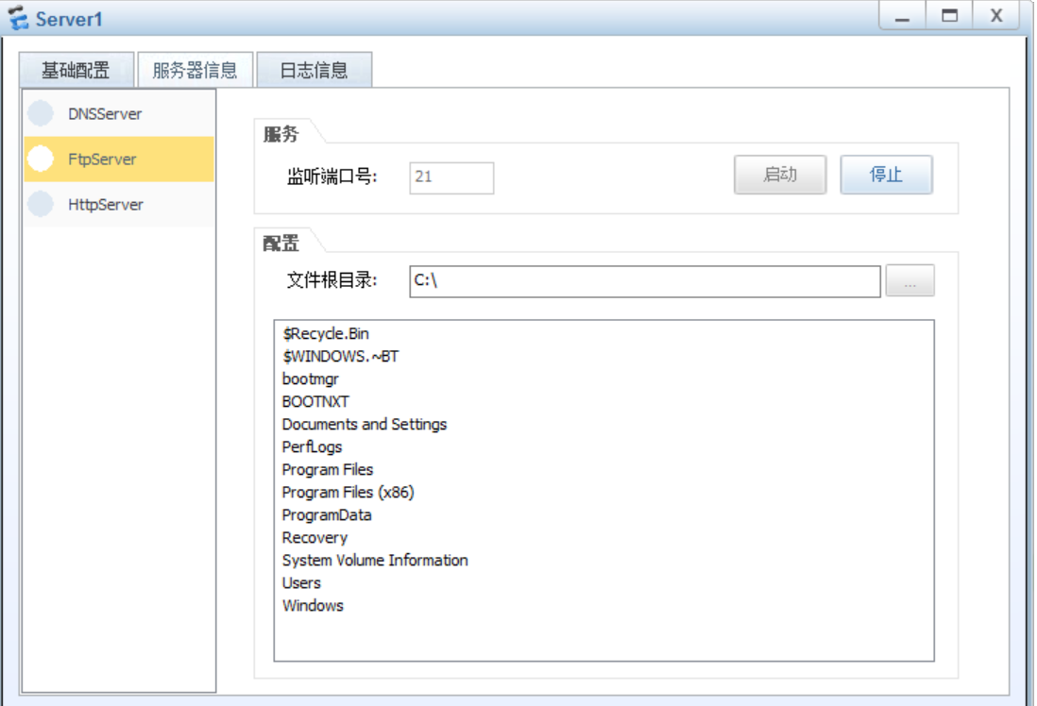
Task: Select PerfLogs in the file list
Action: (313, 446)
